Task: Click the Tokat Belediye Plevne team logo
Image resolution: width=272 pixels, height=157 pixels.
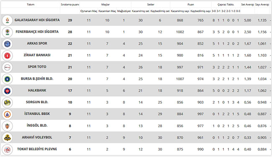Action: pyautogui.click(x=7, y=149)
